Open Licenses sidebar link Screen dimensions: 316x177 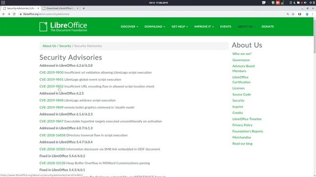click(x=238, y=88)
